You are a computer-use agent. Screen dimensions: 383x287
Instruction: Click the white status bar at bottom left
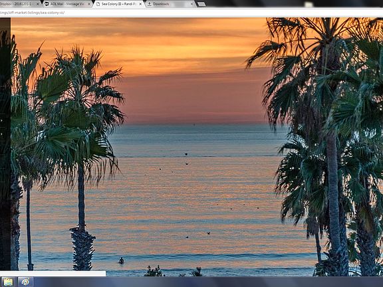tap(53, 273)
